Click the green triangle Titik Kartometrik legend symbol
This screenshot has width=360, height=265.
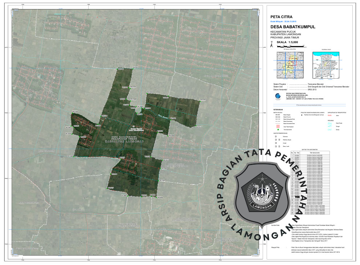coord(278,129)
